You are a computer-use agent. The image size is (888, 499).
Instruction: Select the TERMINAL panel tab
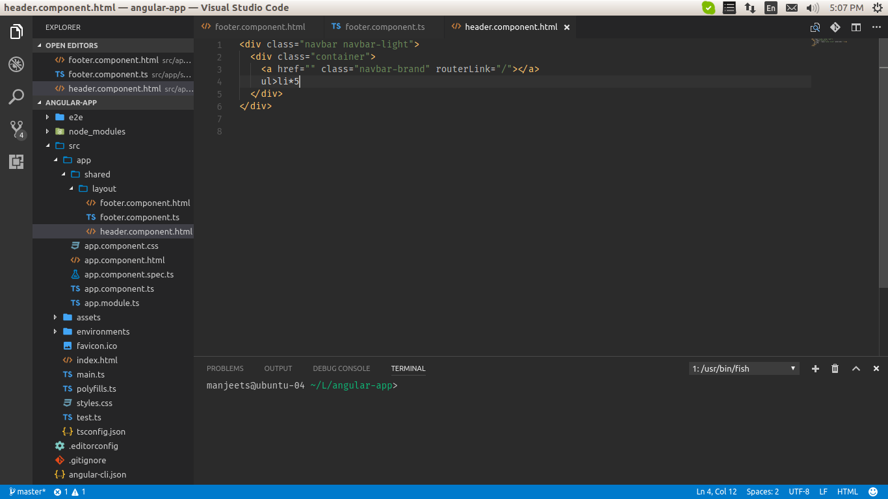point(408,368)
